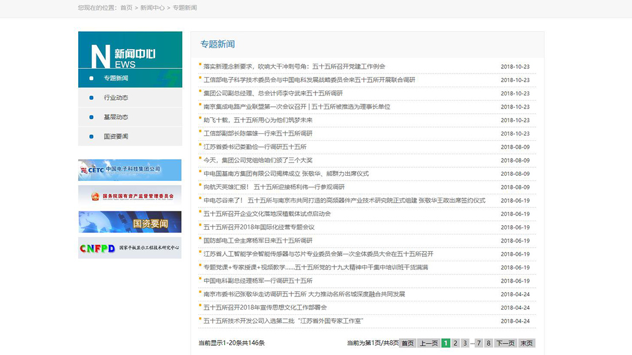The image size is (632, 355).
Task: Open article 南京市委书记张敬华走访调研五十五所
Action: point(304,294)
